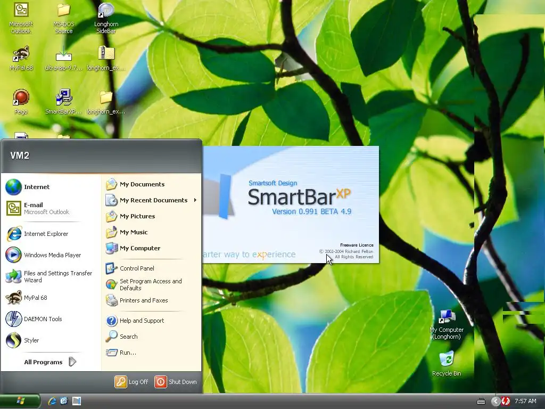Select the Recycle Bin desktop icon
The image size is (545, 409).
pyautogui.click(x=447, y=363)
